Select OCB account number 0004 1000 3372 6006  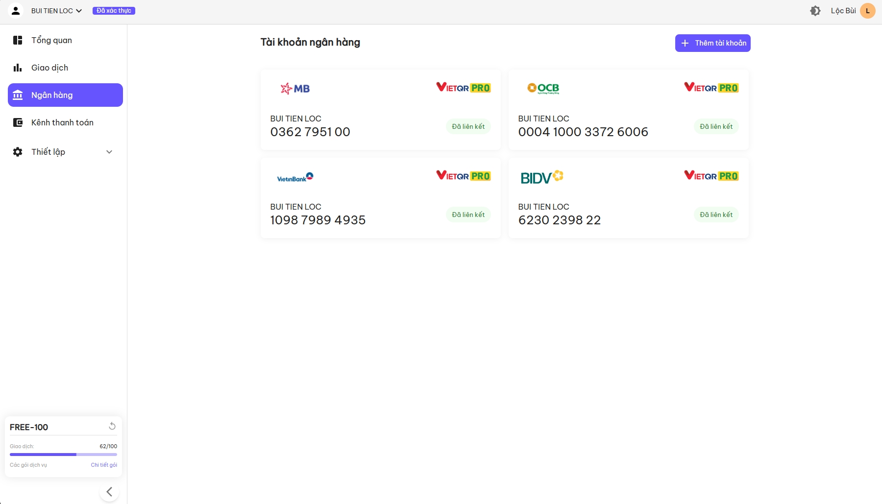coord(583,132)
